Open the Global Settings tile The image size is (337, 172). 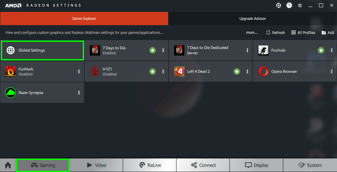(42, 50)
